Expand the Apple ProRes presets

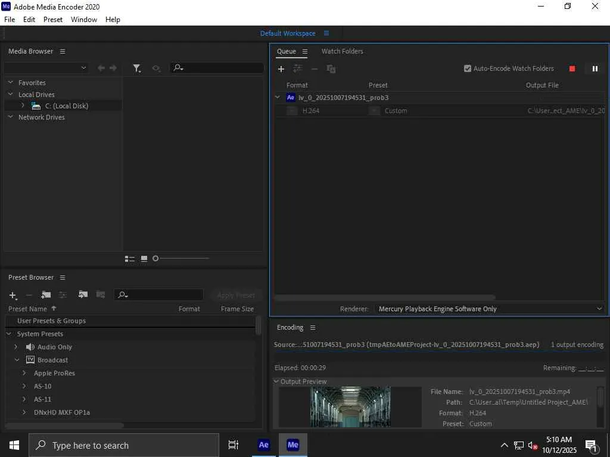(24, 373)
